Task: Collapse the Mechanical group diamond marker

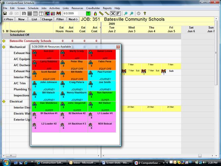Action: [4, 47]
